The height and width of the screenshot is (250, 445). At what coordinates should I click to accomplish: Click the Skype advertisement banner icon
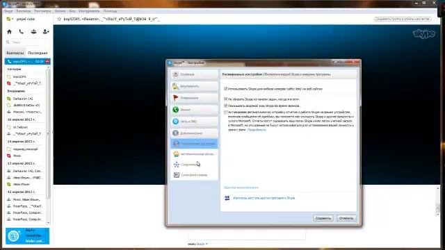[x=14, y=236]
